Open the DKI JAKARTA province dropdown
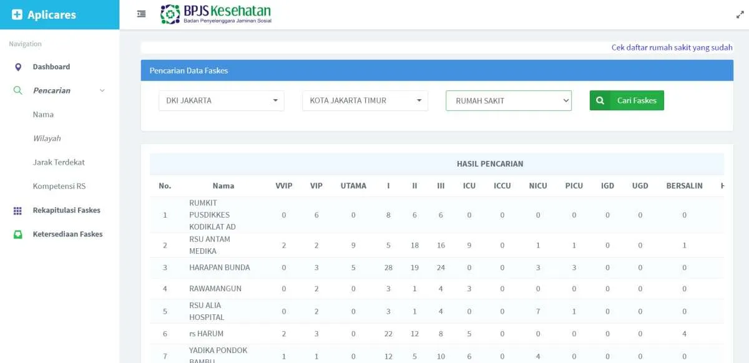 coord(222,100)
